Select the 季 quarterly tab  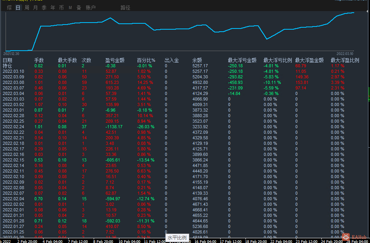(44, 8)
